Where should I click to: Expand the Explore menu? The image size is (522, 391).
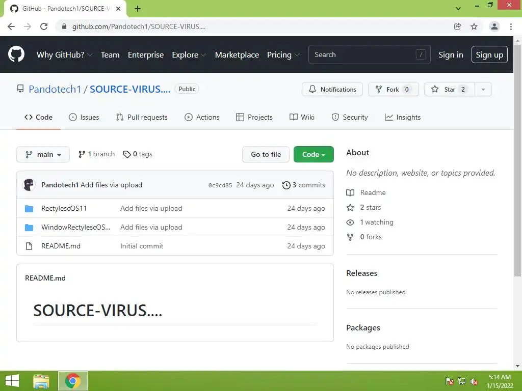(189, 55)
